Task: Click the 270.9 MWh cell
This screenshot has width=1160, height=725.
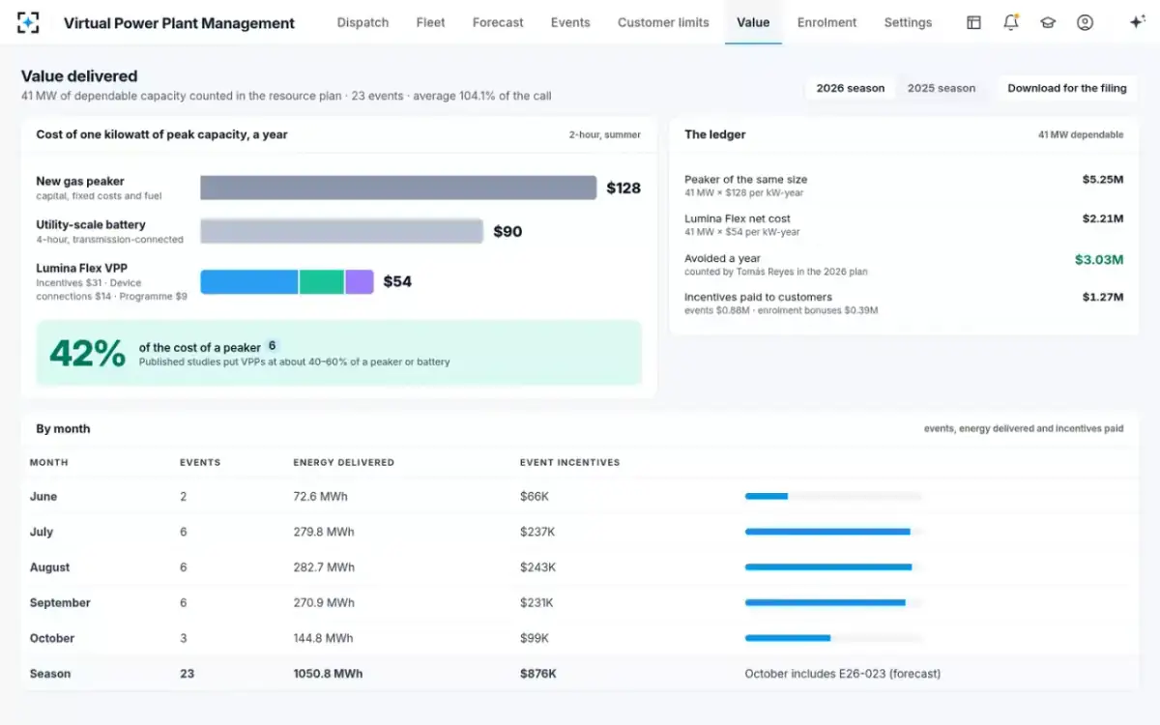Action: (324, 602)
